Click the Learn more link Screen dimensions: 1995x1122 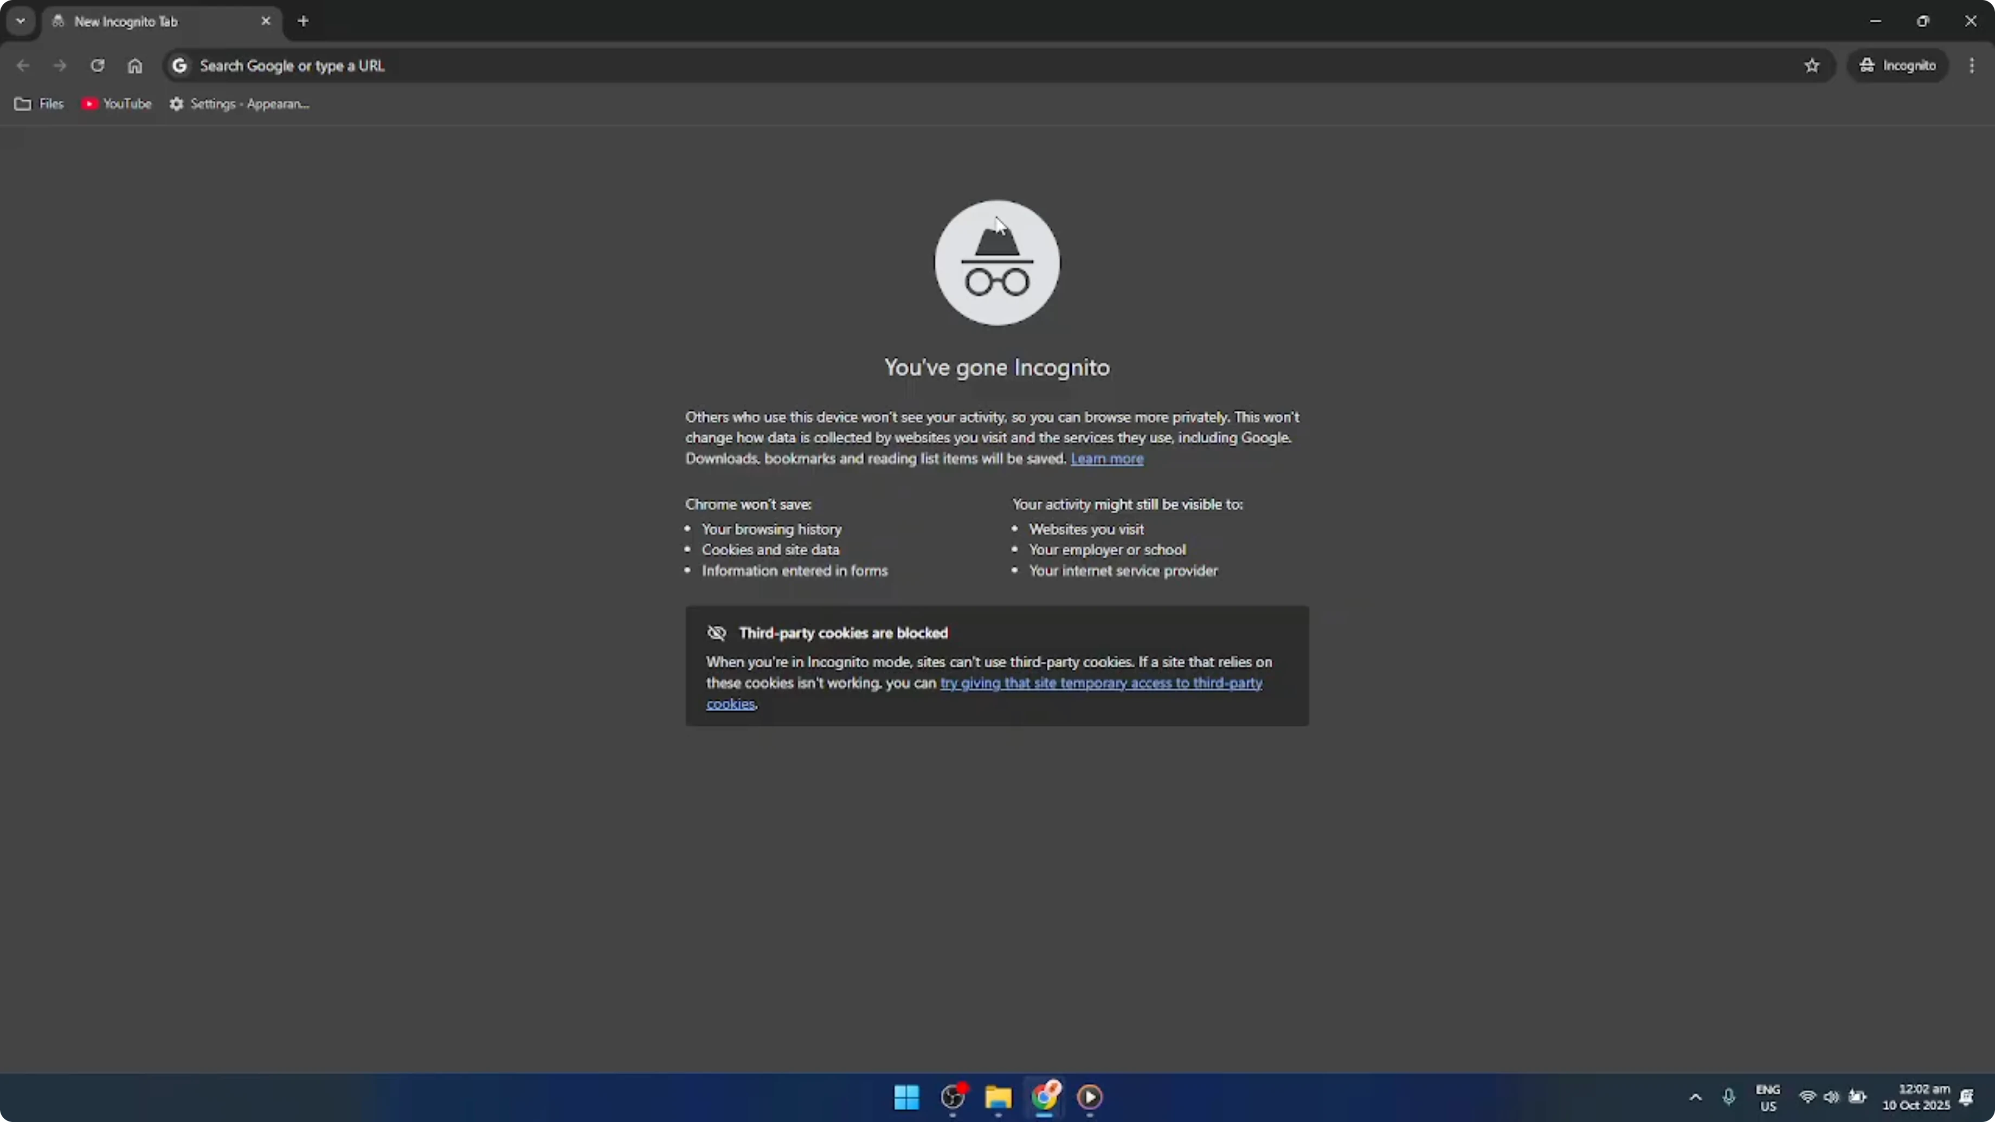coord(1106,459)
